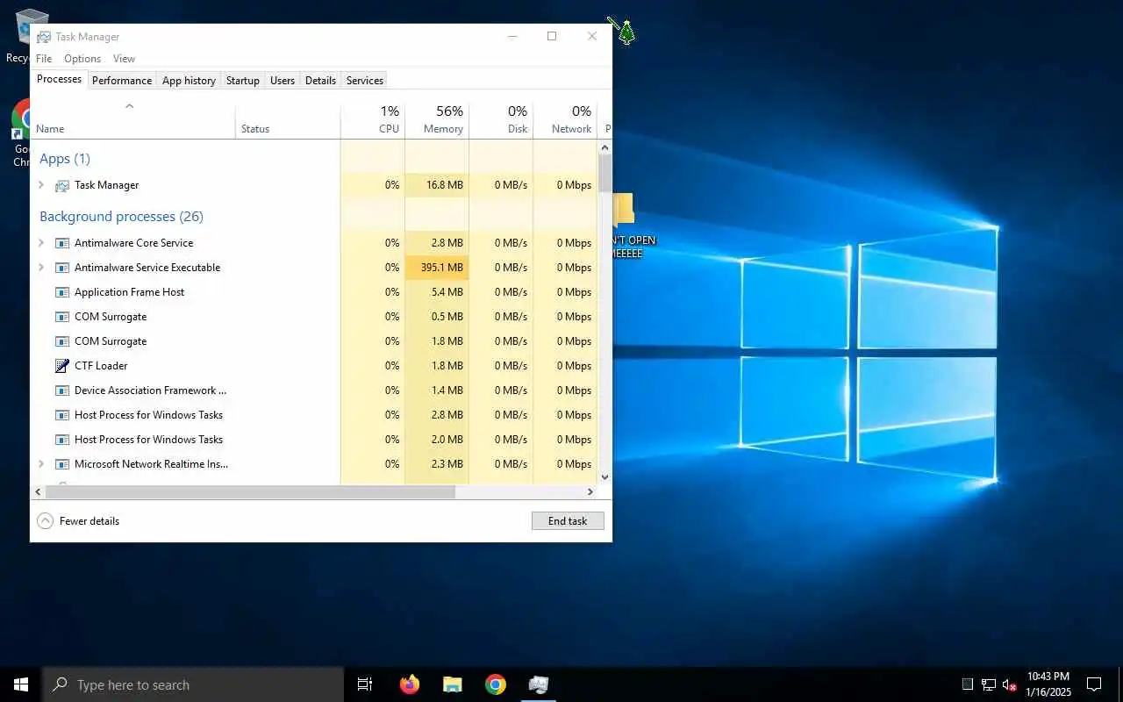1123x702 pixels.
Task: Click the horizontal scrollbar right arrow
Action: click(590, 492)
